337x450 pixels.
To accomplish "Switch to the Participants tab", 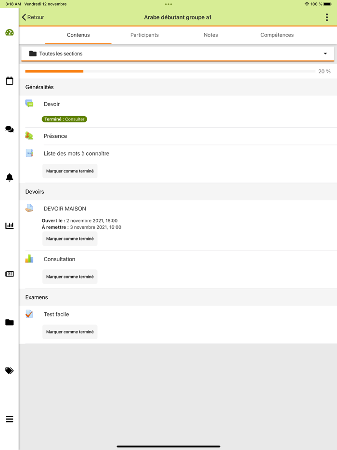I will click(144, 35).
